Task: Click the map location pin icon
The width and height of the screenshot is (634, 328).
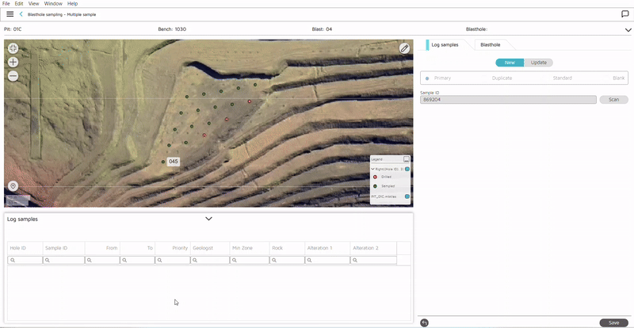Action: (x=13, y=185)
